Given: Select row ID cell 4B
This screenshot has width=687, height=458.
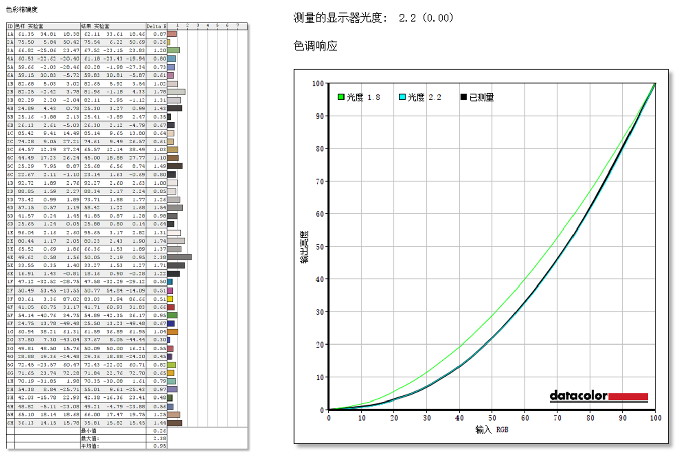Looking at the screenshot, I should 10,108.
